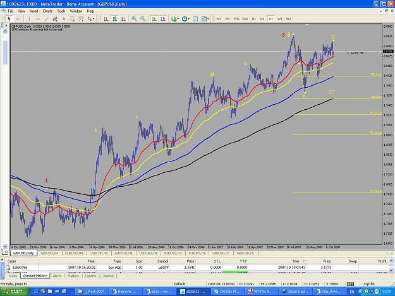Open the Mailbox terminal tab
This screenshot has height=296, width=395.
[73, 276]
